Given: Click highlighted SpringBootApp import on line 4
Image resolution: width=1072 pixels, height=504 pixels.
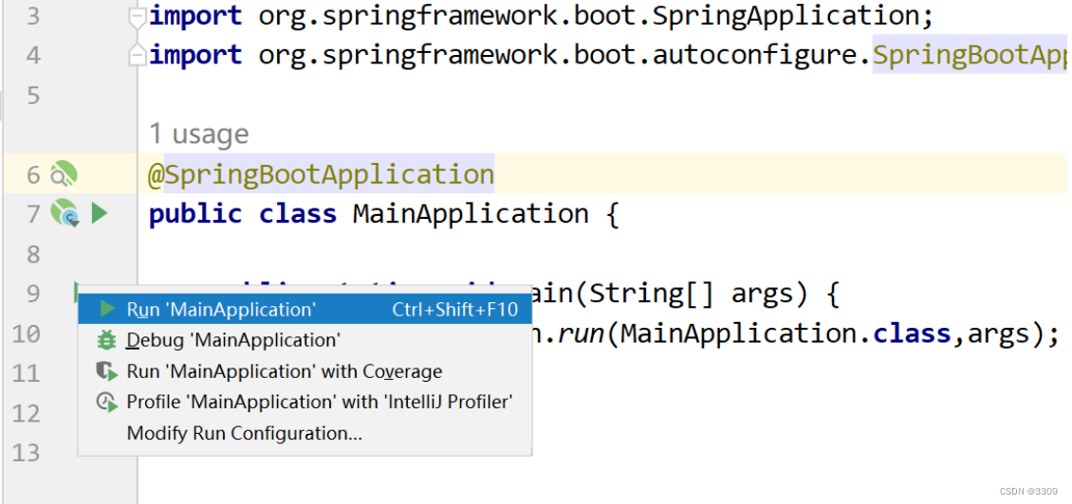Looking at the screenshot, I should click(970, 55).
